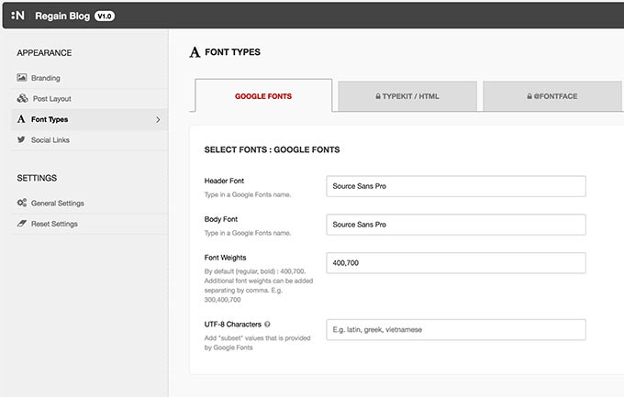Select Font Types sidebar item

(90, 119)
